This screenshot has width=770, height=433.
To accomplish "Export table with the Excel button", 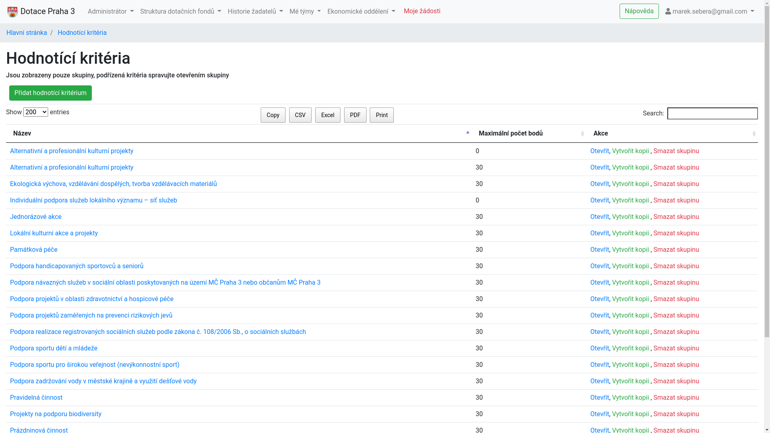I will 328,115.
